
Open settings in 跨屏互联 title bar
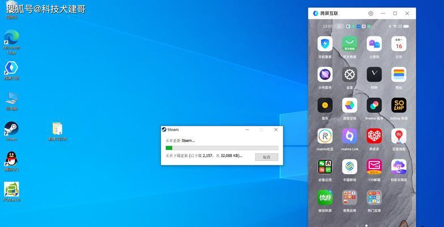371,13
